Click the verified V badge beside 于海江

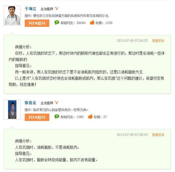pos(56,8)
